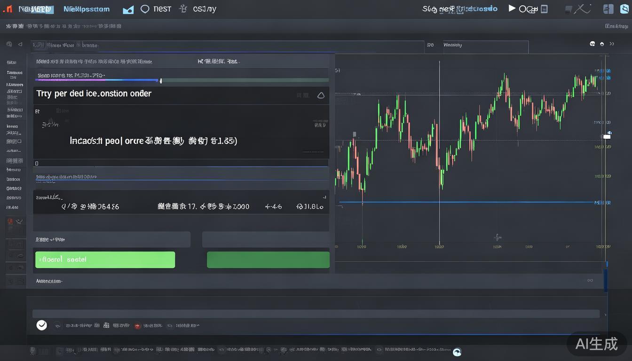Click the light-blue square icon at far top right

pos(624,8)
